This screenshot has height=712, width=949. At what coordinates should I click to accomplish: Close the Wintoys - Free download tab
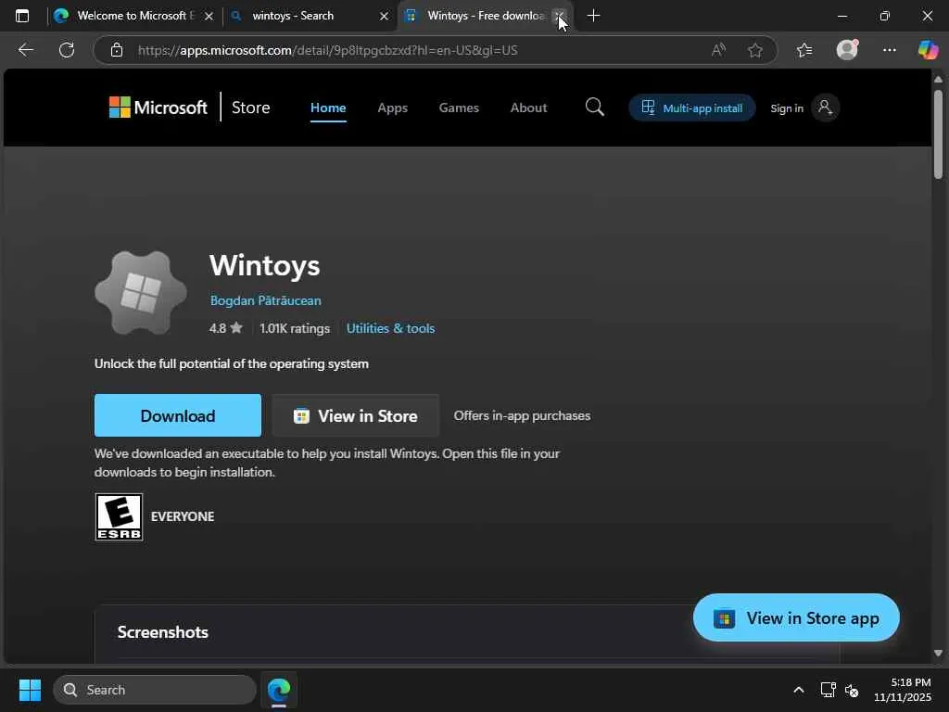tap(559, 17)
